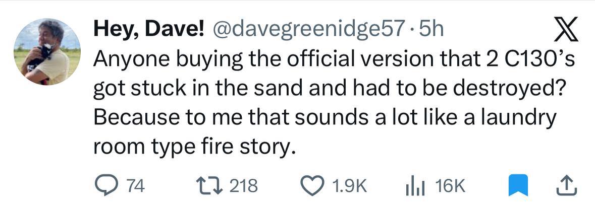595x215 pixels.
Task: Click the display name Hey, Dave!
Action: click(x=149, y=31)
